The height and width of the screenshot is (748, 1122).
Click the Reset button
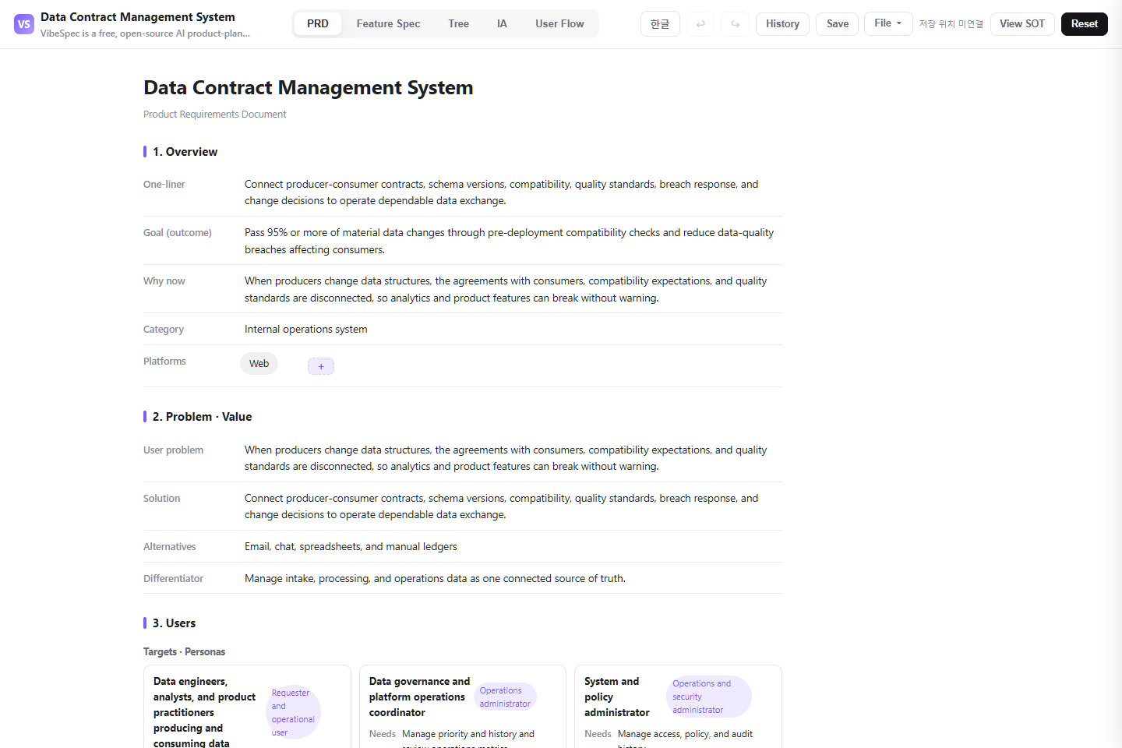click(x=1084, y=24)
